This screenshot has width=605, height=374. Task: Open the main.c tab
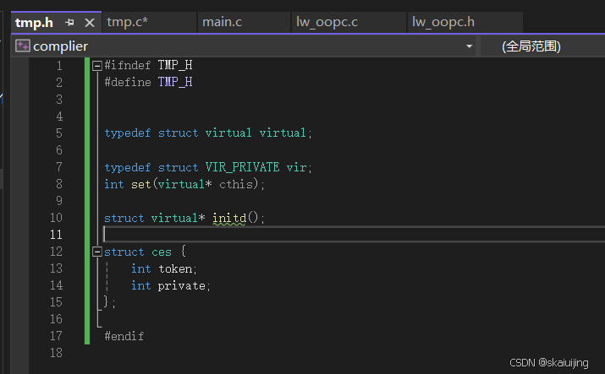(222, 22)
